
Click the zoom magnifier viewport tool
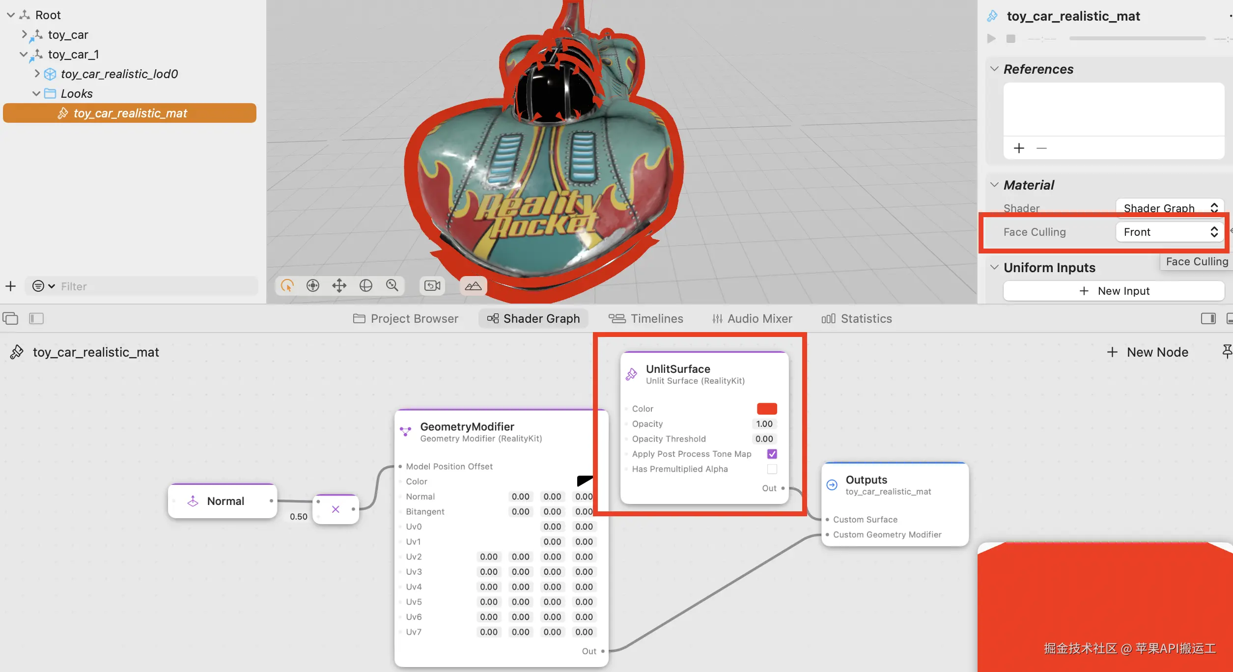392,285
